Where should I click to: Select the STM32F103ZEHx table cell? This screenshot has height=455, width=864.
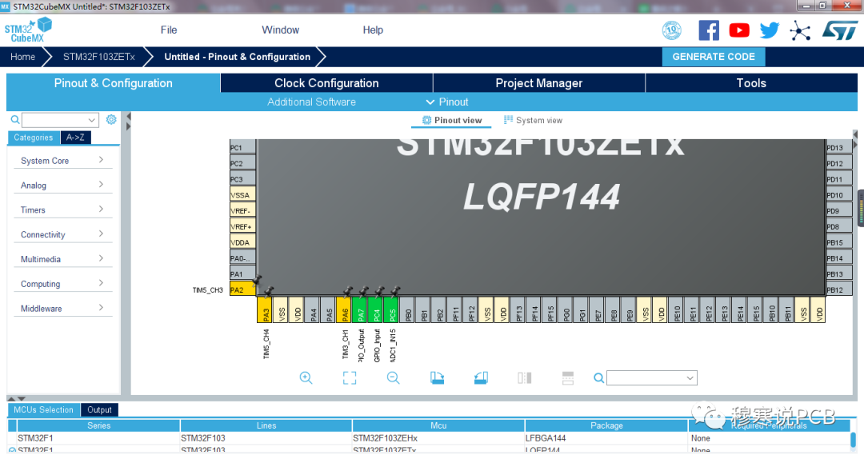tap(438, 438)
